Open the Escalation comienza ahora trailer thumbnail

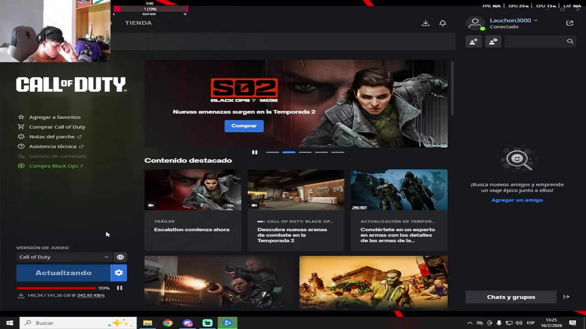tap(193, 190)
